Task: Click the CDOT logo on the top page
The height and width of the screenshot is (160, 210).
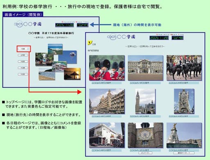Action: [18, 24]
